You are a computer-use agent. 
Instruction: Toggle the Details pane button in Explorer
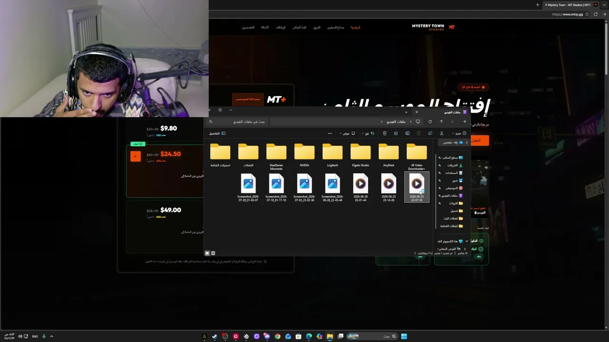click(x=217, y=133)
